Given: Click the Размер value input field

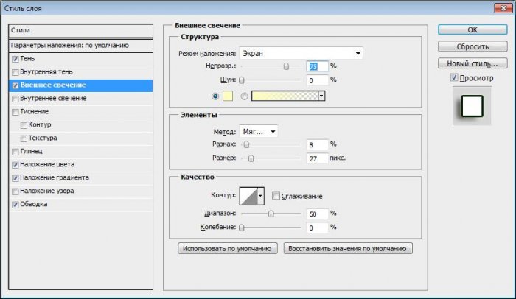Looking at the screenshot, I should pyautogui.click(x=316, y=158).
